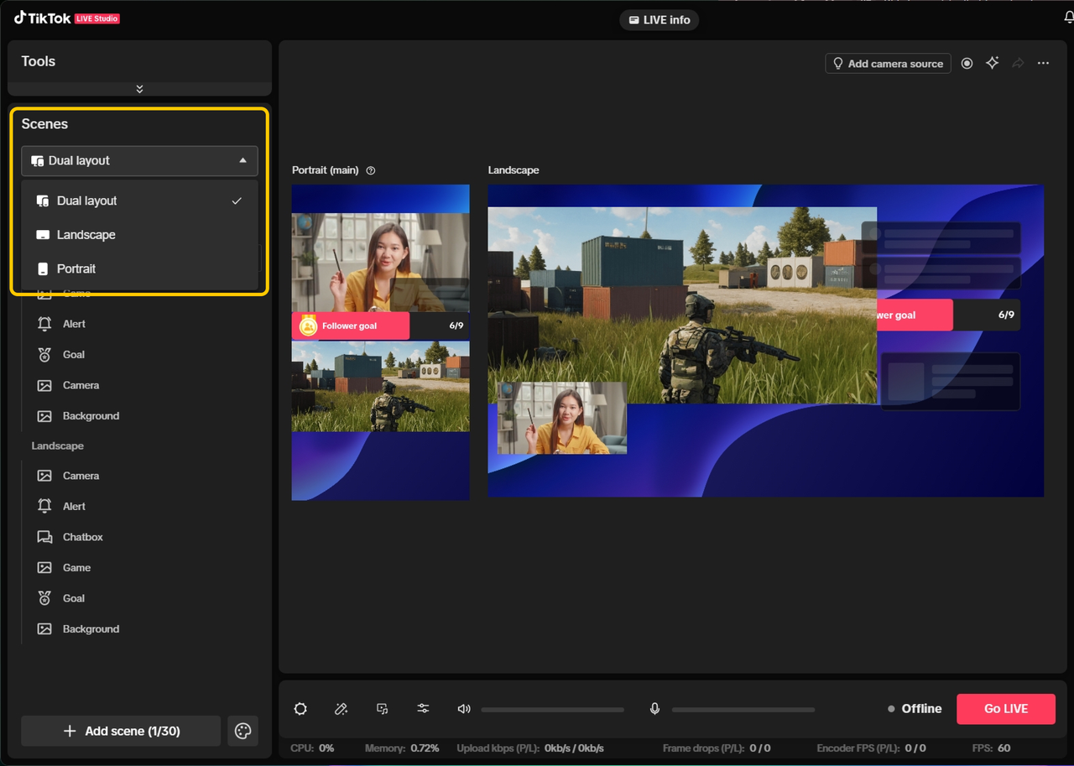Click the speaker volume slider track

tap(552, 710)
